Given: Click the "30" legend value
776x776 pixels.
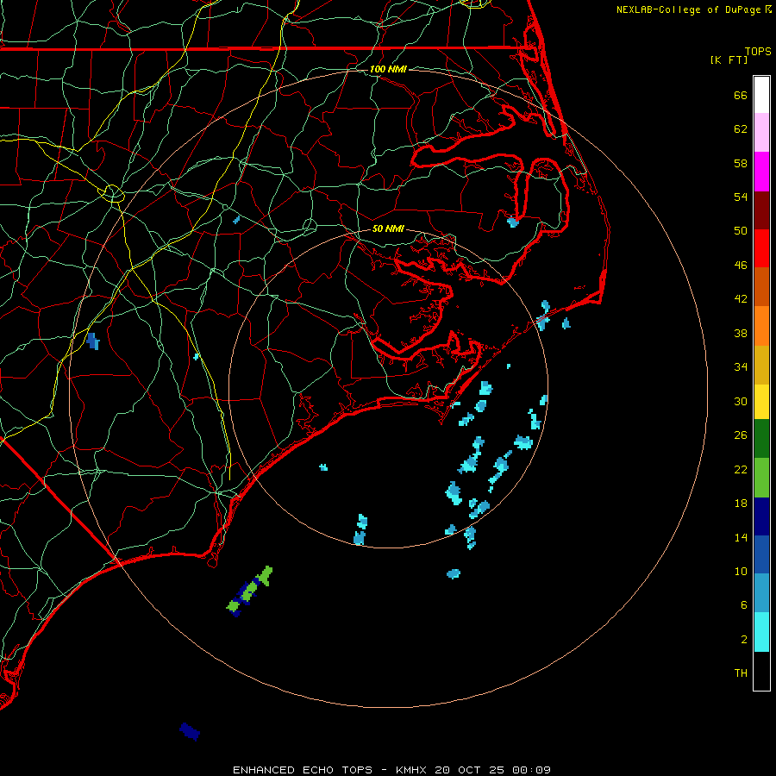Looking at the screenshot, I should point(741,401).
